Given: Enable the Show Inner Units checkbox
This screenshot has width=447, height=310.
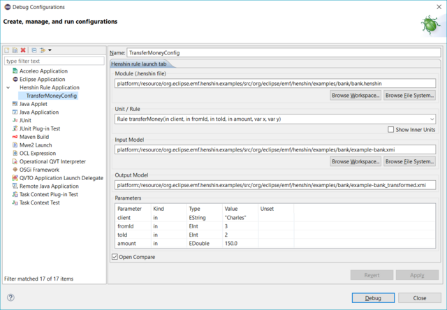Looking at the screenshot, I should (391, 129).
